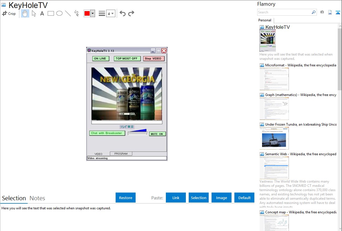
Task: Click the snapshot icon beside Under Frozen Tundra
Action: [x=262, y=124]
